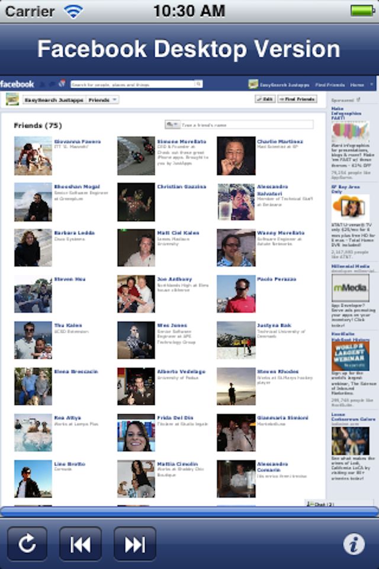Go to Home in the top bar
379x569 pixels.
point(357,85)
